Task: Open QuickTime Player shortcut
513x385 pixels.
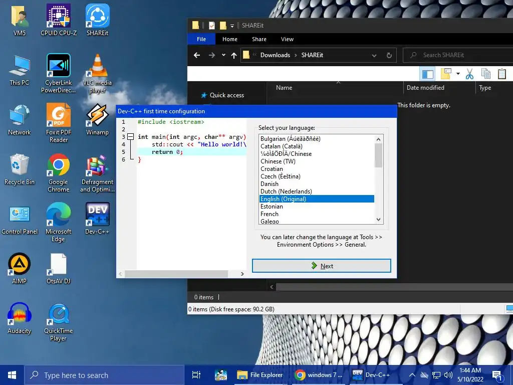Action: click(59, 322)
